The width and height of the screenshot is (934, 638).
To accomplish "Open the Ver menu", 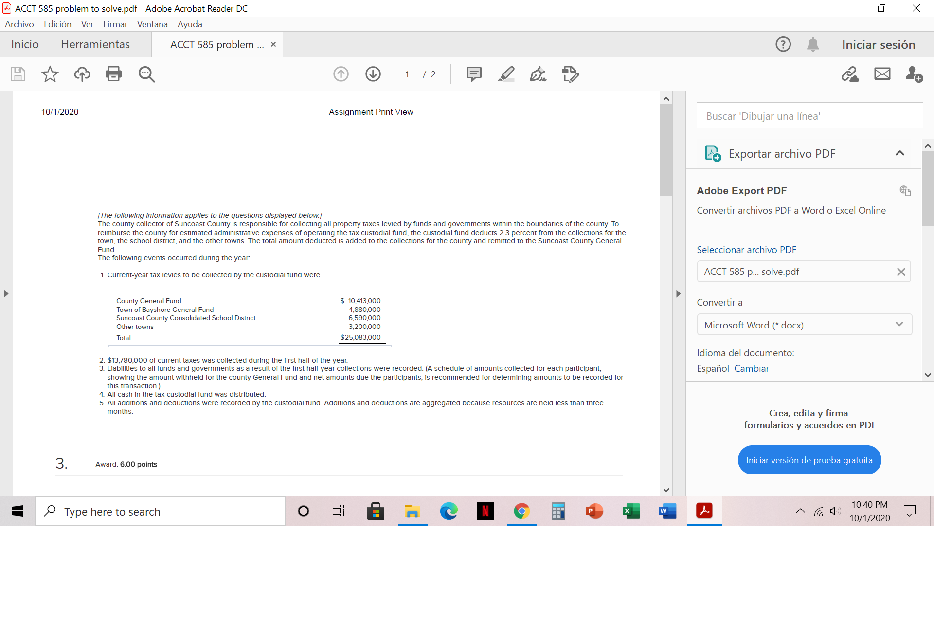I will tap(87, 24).
